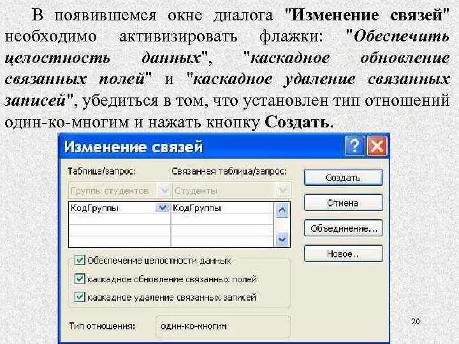The height and width of the screenshot is (344, 459).
Task: Toggle каскадное удаление связанных записей checkbox
Action: coord(80,297)
